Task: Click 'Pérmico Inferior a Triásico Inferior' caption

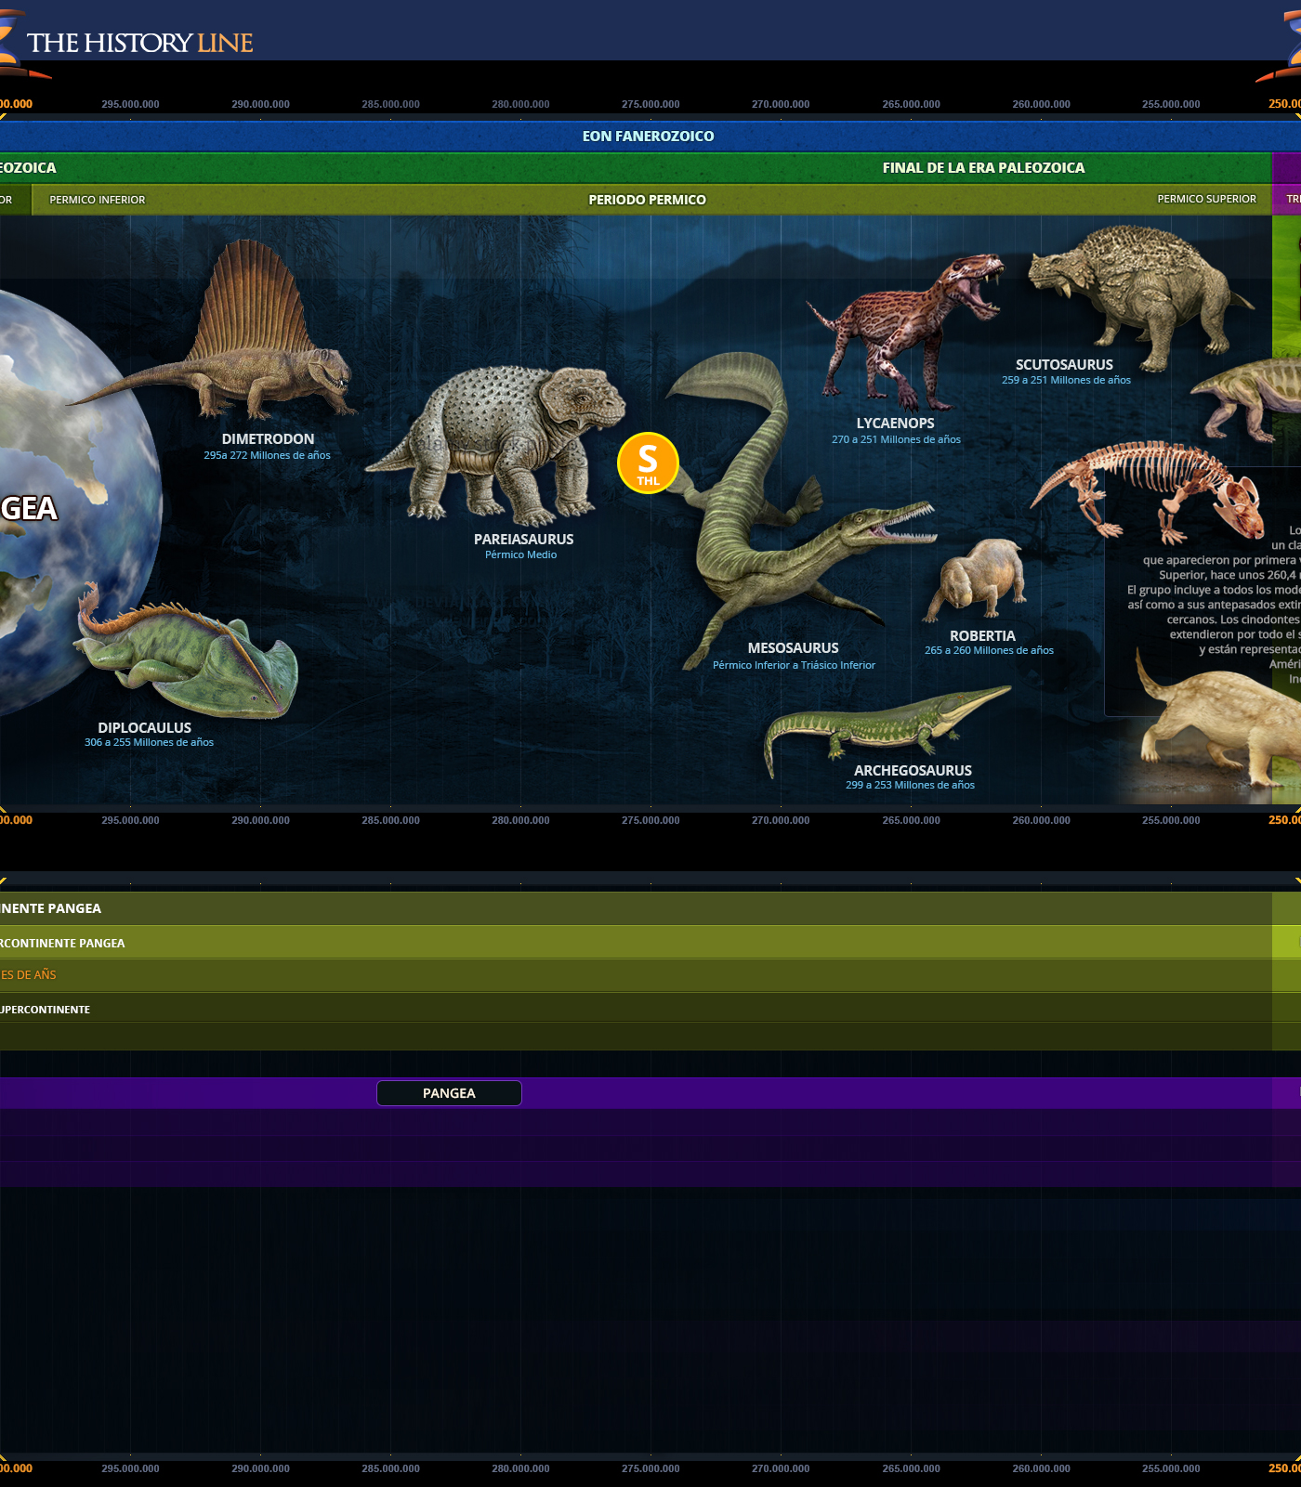Action: click(x=794, y=665)
